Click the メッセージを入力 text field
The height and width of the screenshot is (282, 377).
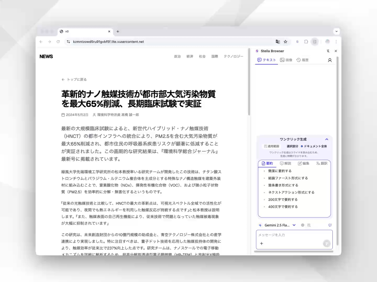point(291,235)
